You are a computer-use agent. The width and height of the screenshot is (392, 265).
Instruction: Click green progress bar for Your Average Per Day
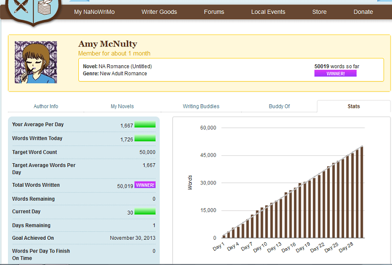(x=145, y=125)
